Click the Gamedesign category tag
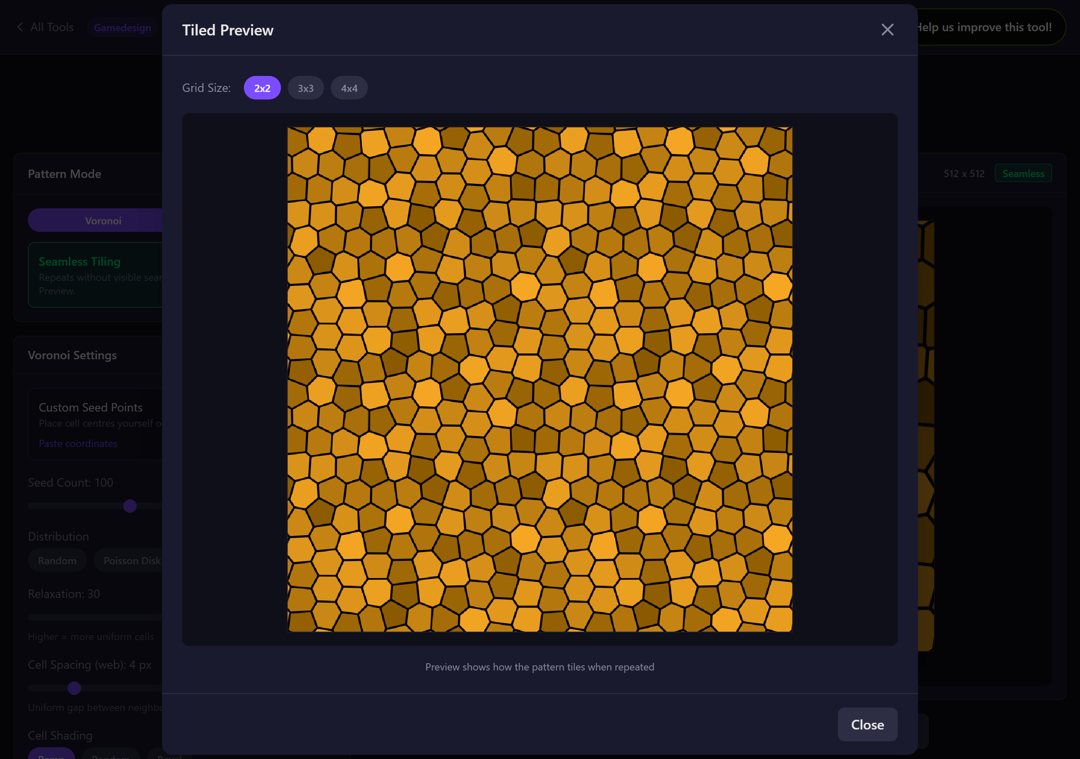 [122, 28]
